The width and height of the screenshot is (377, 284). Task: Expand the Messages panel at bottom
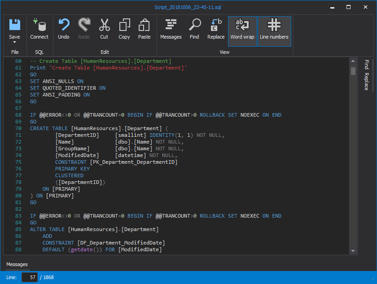17,264
